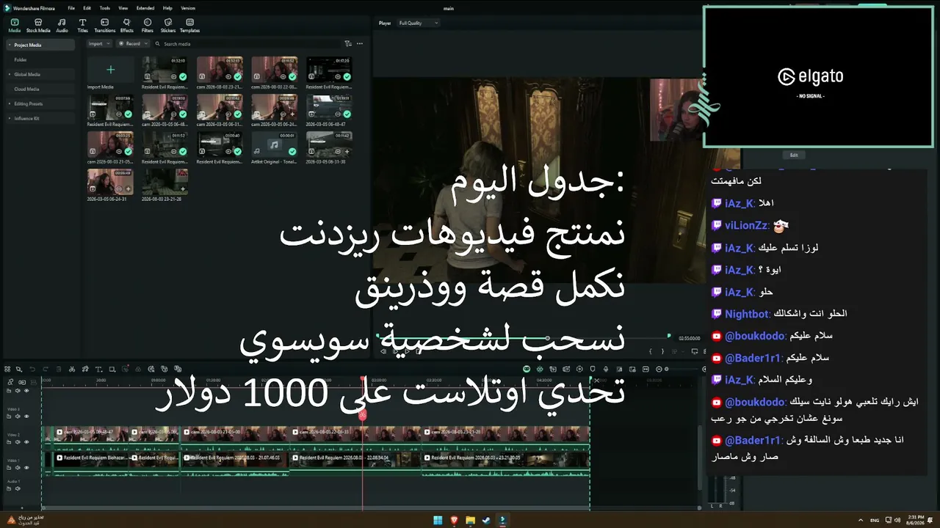Open Brave browser from taskbar
Viewport: 940px width, 528px height.
pyautogui.click(x=454, y=520)
